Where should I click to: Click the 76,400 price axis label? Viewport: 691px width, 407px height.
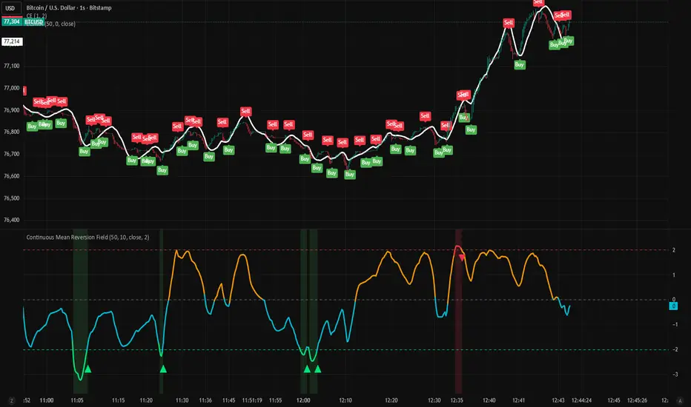(12, 220)
